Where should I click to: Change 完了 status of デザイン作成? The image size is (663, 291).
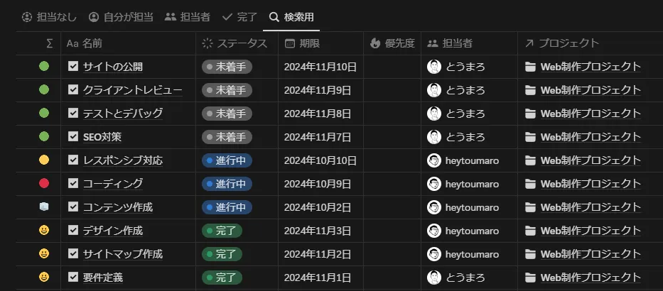tap(222, 231)
